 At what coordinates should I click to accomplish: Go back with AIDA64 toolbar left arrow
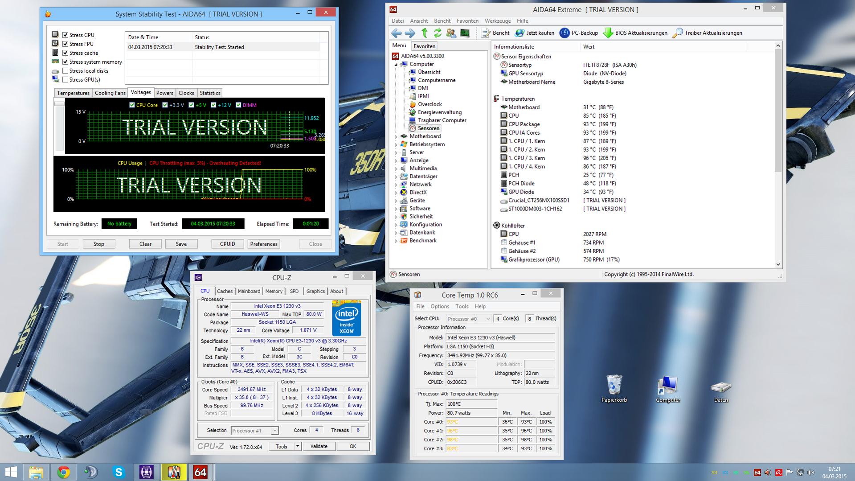tap(396, 33)
